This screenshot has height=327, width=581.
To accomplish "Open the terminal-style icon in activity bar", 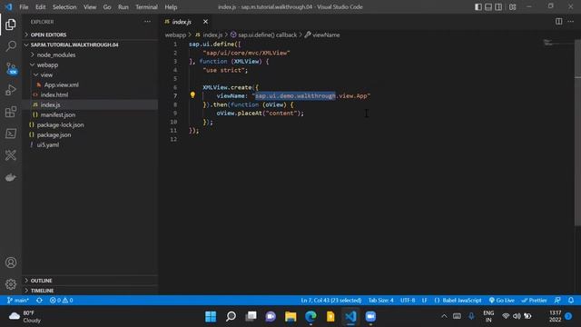I will (x=11, y=134).
